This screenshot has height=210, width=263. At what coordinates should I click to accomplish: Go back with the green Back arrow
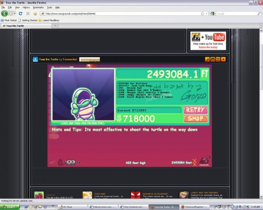click(x=5, y=14)
